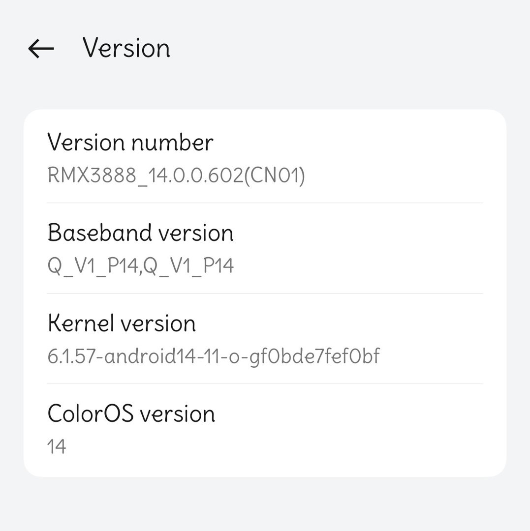
Task: Click blank header space right of Version title
Action: click(344, 48)
